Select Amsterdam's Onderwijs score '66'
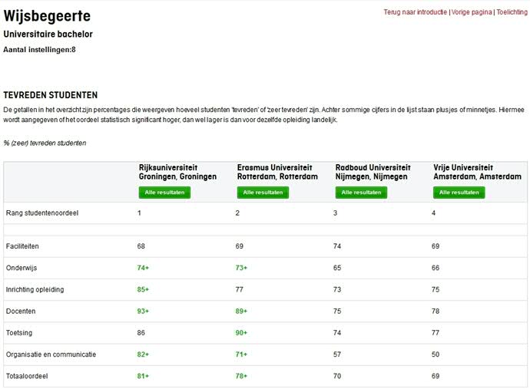The height and width of the screenshot is (389, 530). 436,268
